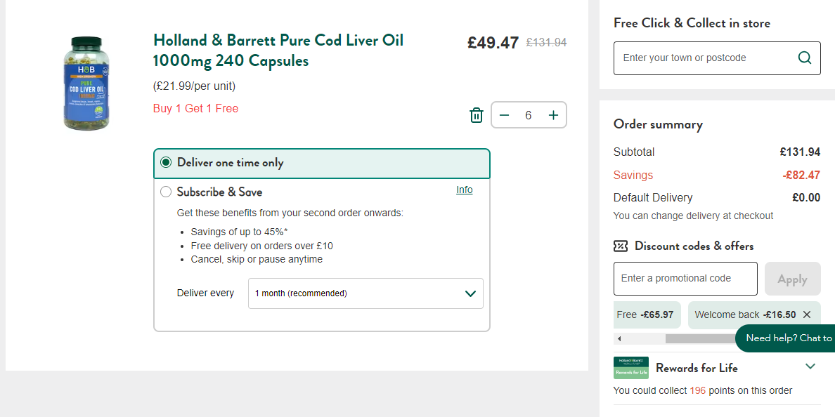The image size is (835, 417).
Task: Click the cod liver oil product image
Action: (x=86, y=84)
